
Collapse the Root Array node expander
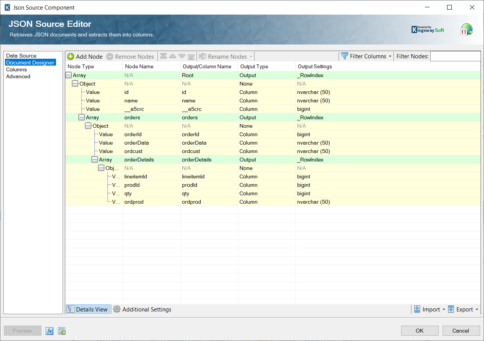click(x=68, y=75)
